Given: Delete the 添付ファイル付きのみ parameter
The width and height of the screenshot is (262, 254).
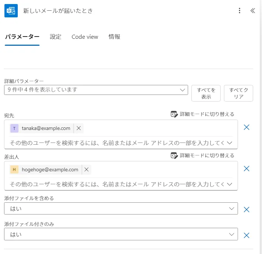Looking at the screenshot, I should 247,236.
